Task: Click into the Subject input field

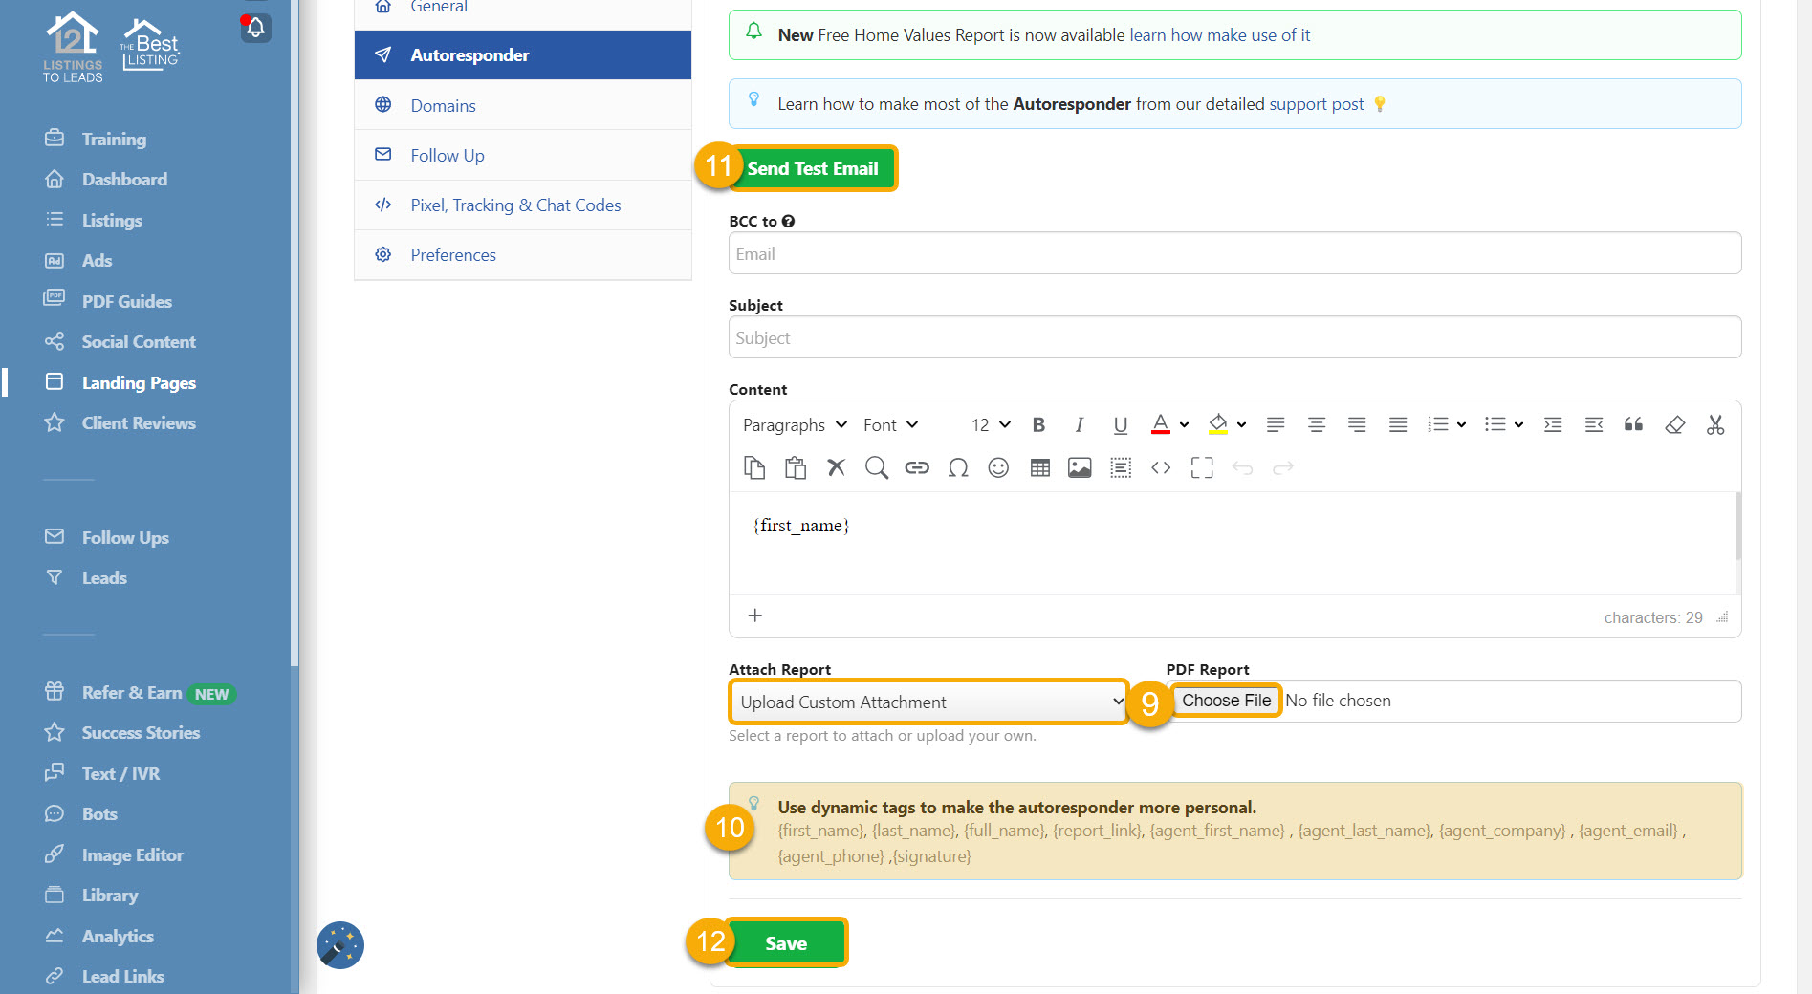Action: 1233,338
